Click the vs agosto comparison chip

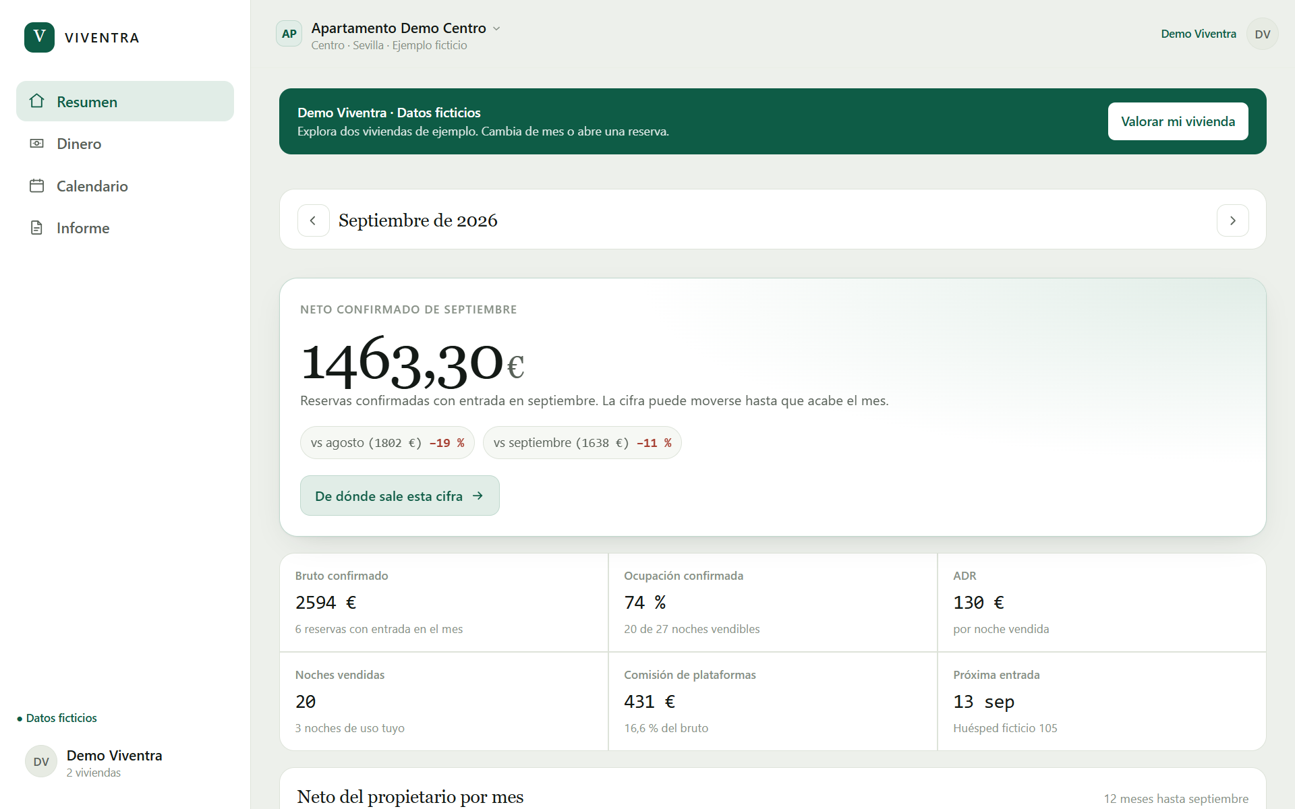(387, 443)
